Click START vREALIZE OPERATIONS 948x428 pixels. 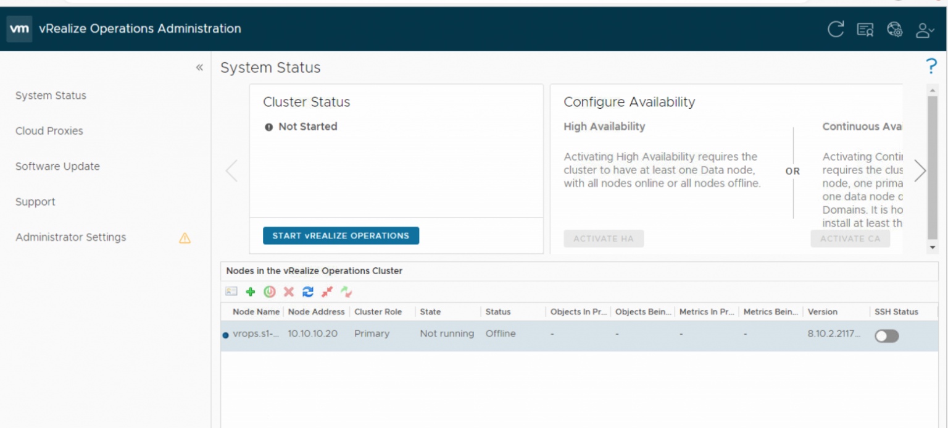click(x=341, y=235)
